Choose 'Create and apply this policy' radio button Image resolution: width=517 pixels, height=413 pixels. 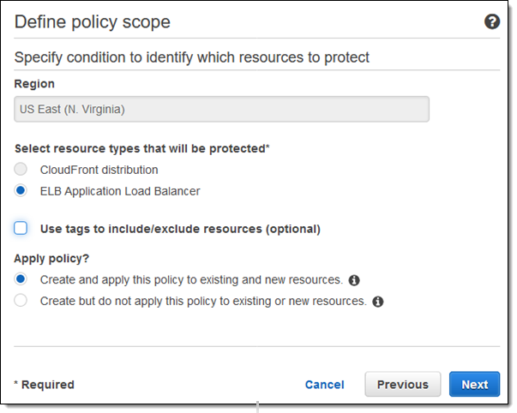pos(21,279)
